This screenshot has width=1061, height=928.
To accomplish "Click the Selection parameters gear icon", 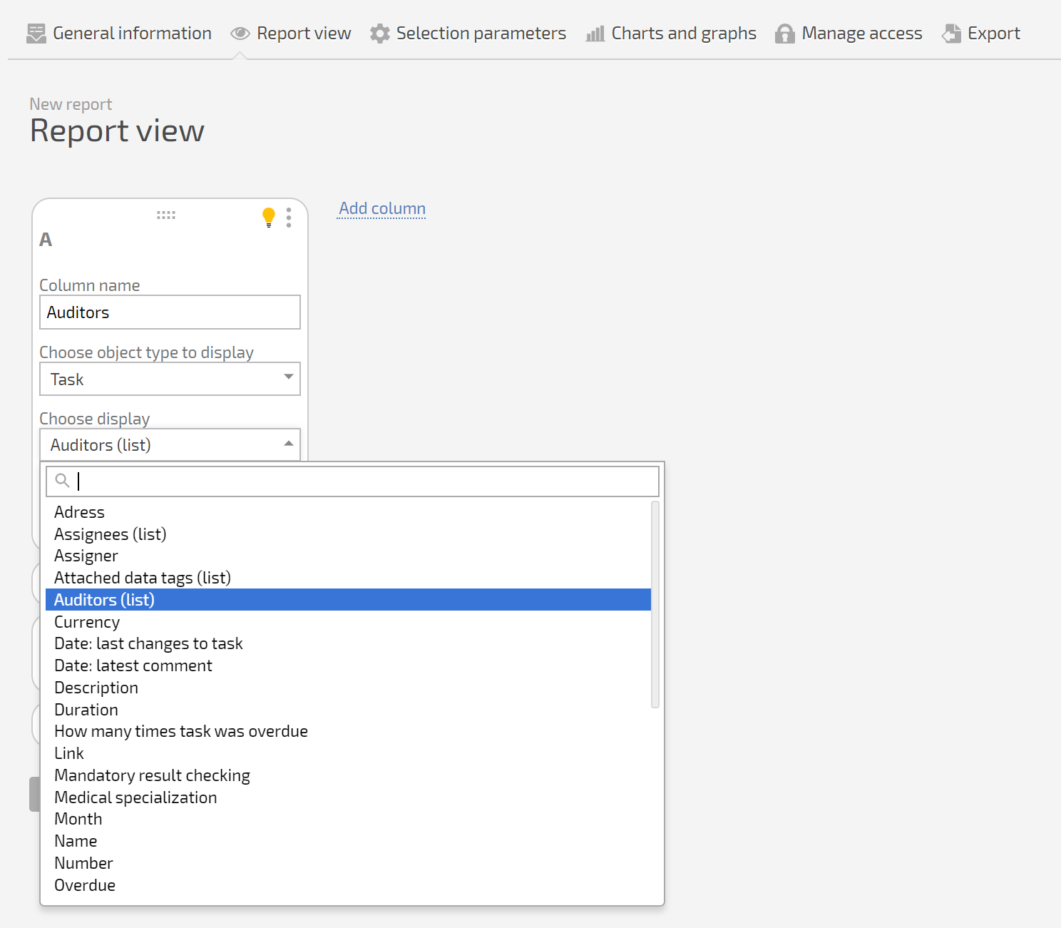I will [x=380, y=34].
